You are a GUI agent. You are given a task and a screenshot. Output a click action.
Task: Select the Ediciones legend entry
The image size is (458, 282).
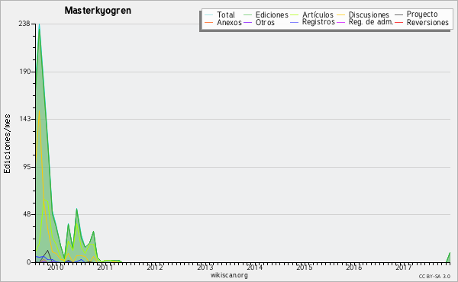tap(266, 14)
